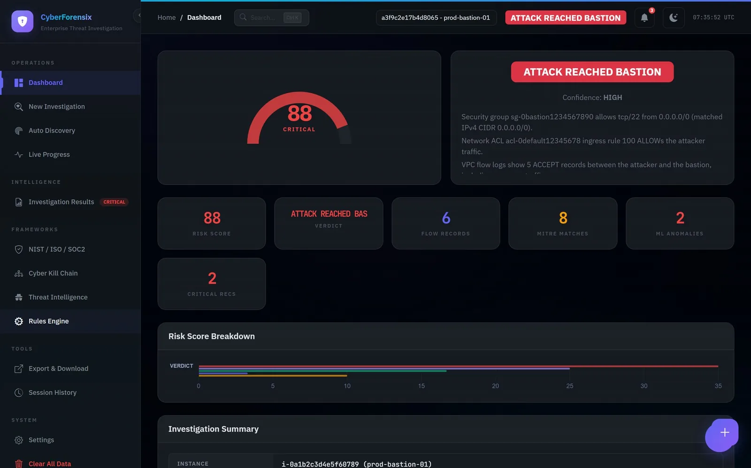751x468 pixels.
Task: Open Settings page
Action: 70,440
